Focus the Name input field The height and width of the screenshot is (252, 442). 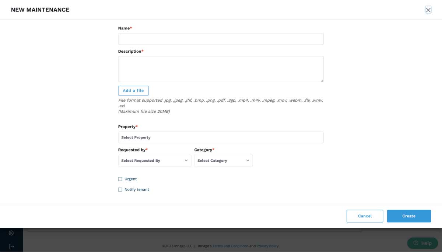pyautogui.click(x=221, y=39)
